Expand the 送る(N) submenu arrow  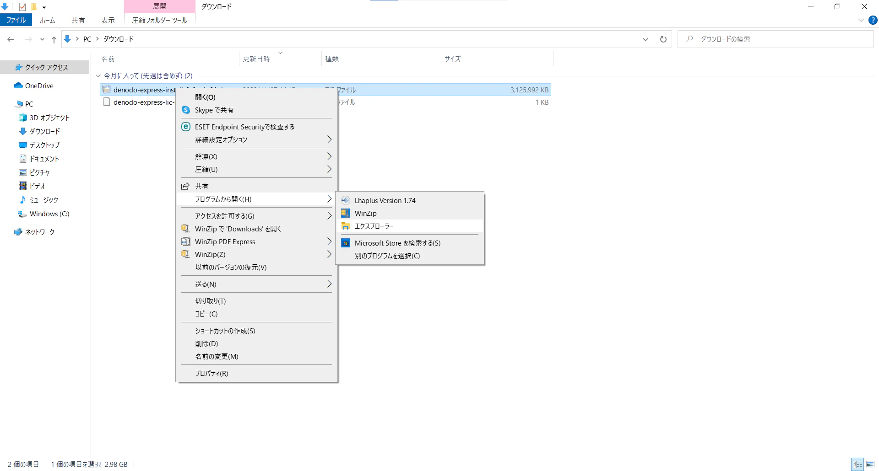pyautogui.click(x=329, y=284)
